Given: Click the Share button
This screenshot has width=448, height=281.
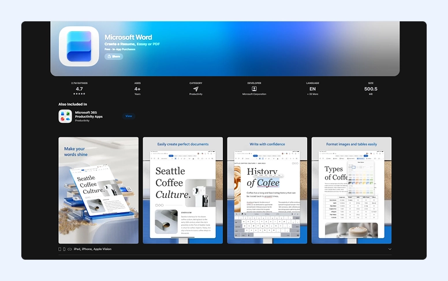Looking at the screenshot, I should coord(114,57).
